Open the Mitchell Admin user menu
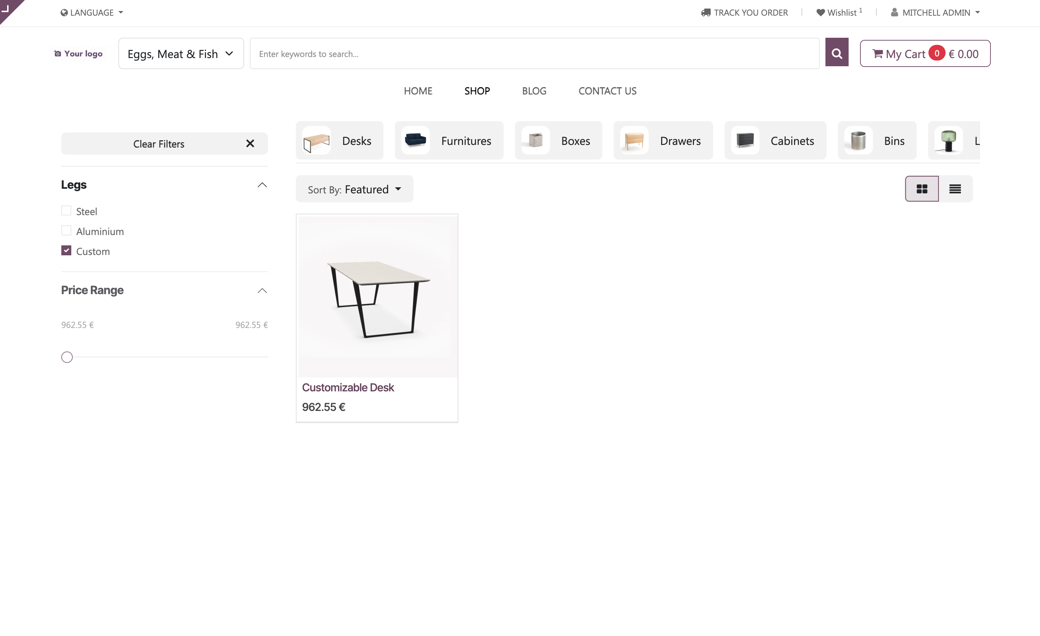 point(935,13)
